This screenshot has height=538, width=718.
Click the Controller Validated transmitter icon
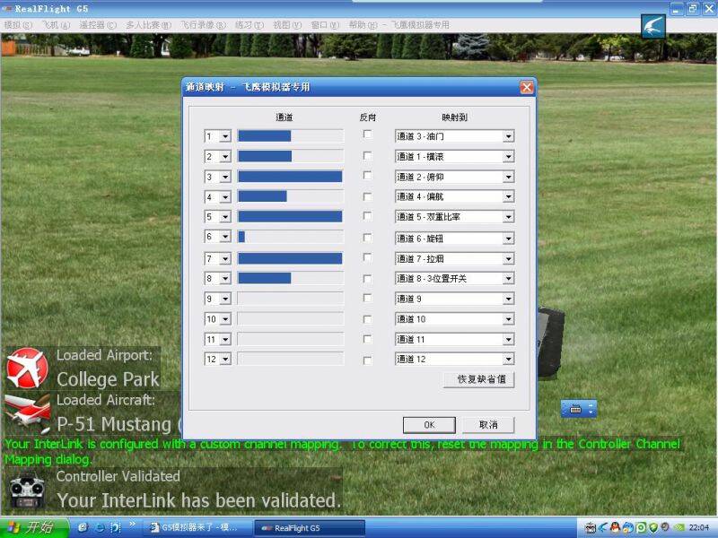27,490
